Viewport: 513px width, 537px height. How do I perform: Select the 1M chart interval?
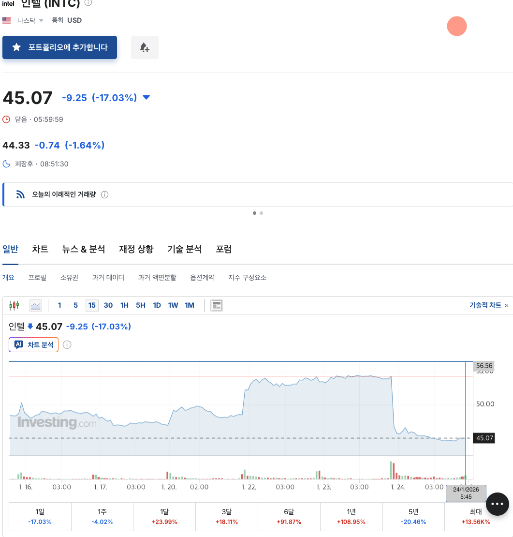pyautogui.click(x=190, y=305)
